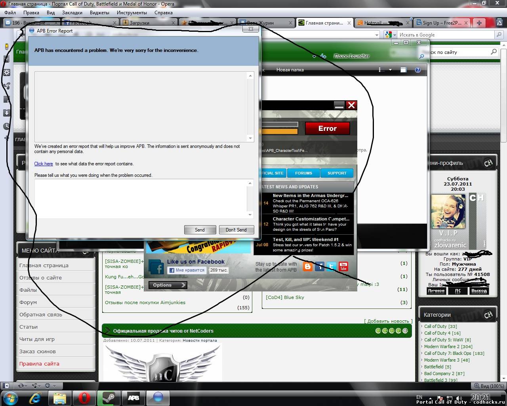Viewport: 507px width, 406px height.
Task: Open Internet Explorer from the taskbar
Action: [x=36, y=397]
